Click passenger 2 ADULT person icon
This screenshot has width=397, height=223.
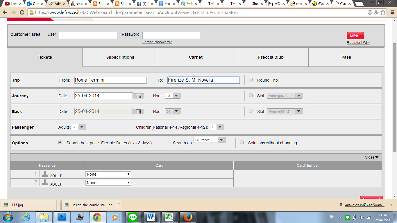coord(45,182)
